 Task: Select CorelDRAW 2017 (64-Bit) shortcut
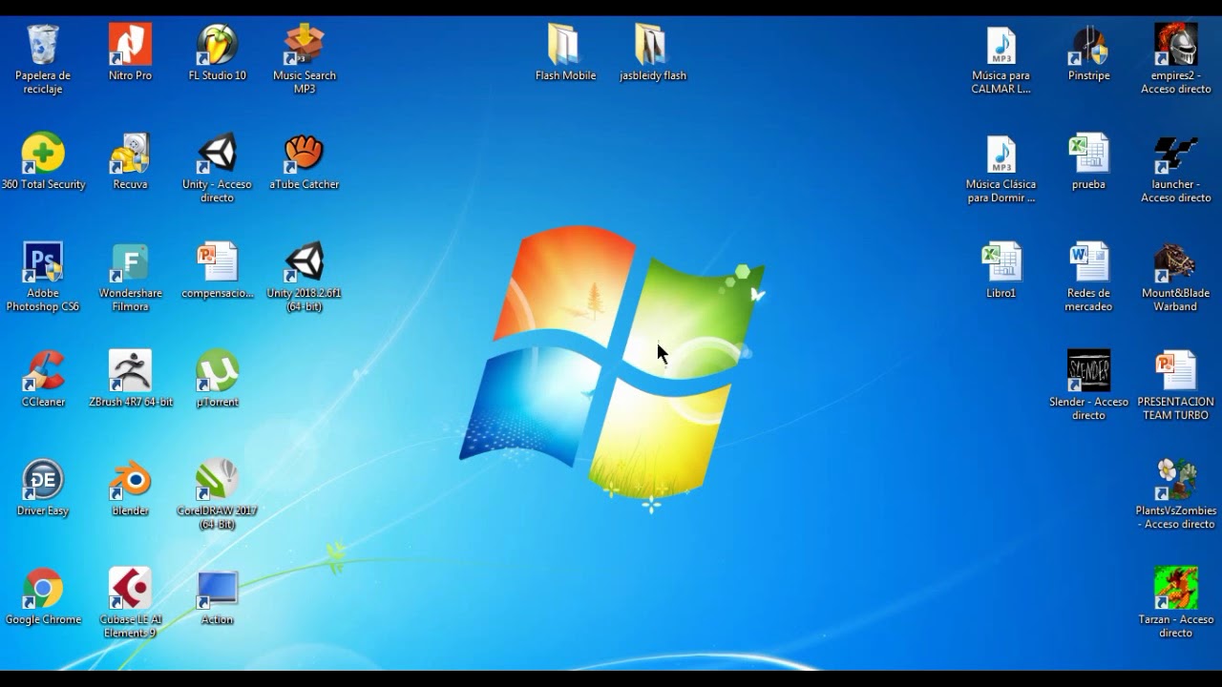tap(217, 480)
